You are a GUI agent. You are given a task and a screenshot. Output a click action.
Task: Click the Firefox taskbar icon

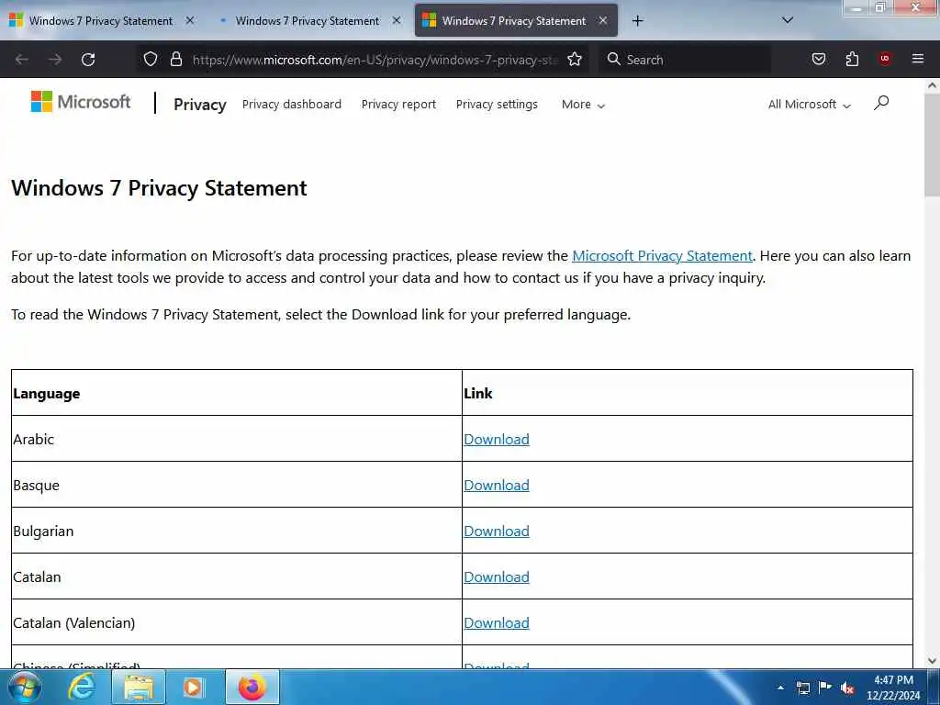click(252, 687)
